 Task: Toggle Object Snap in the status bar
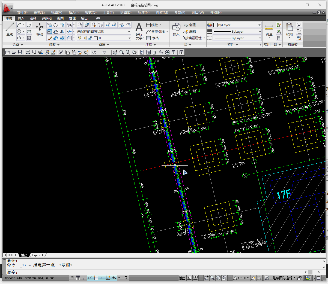coord(96,278)
